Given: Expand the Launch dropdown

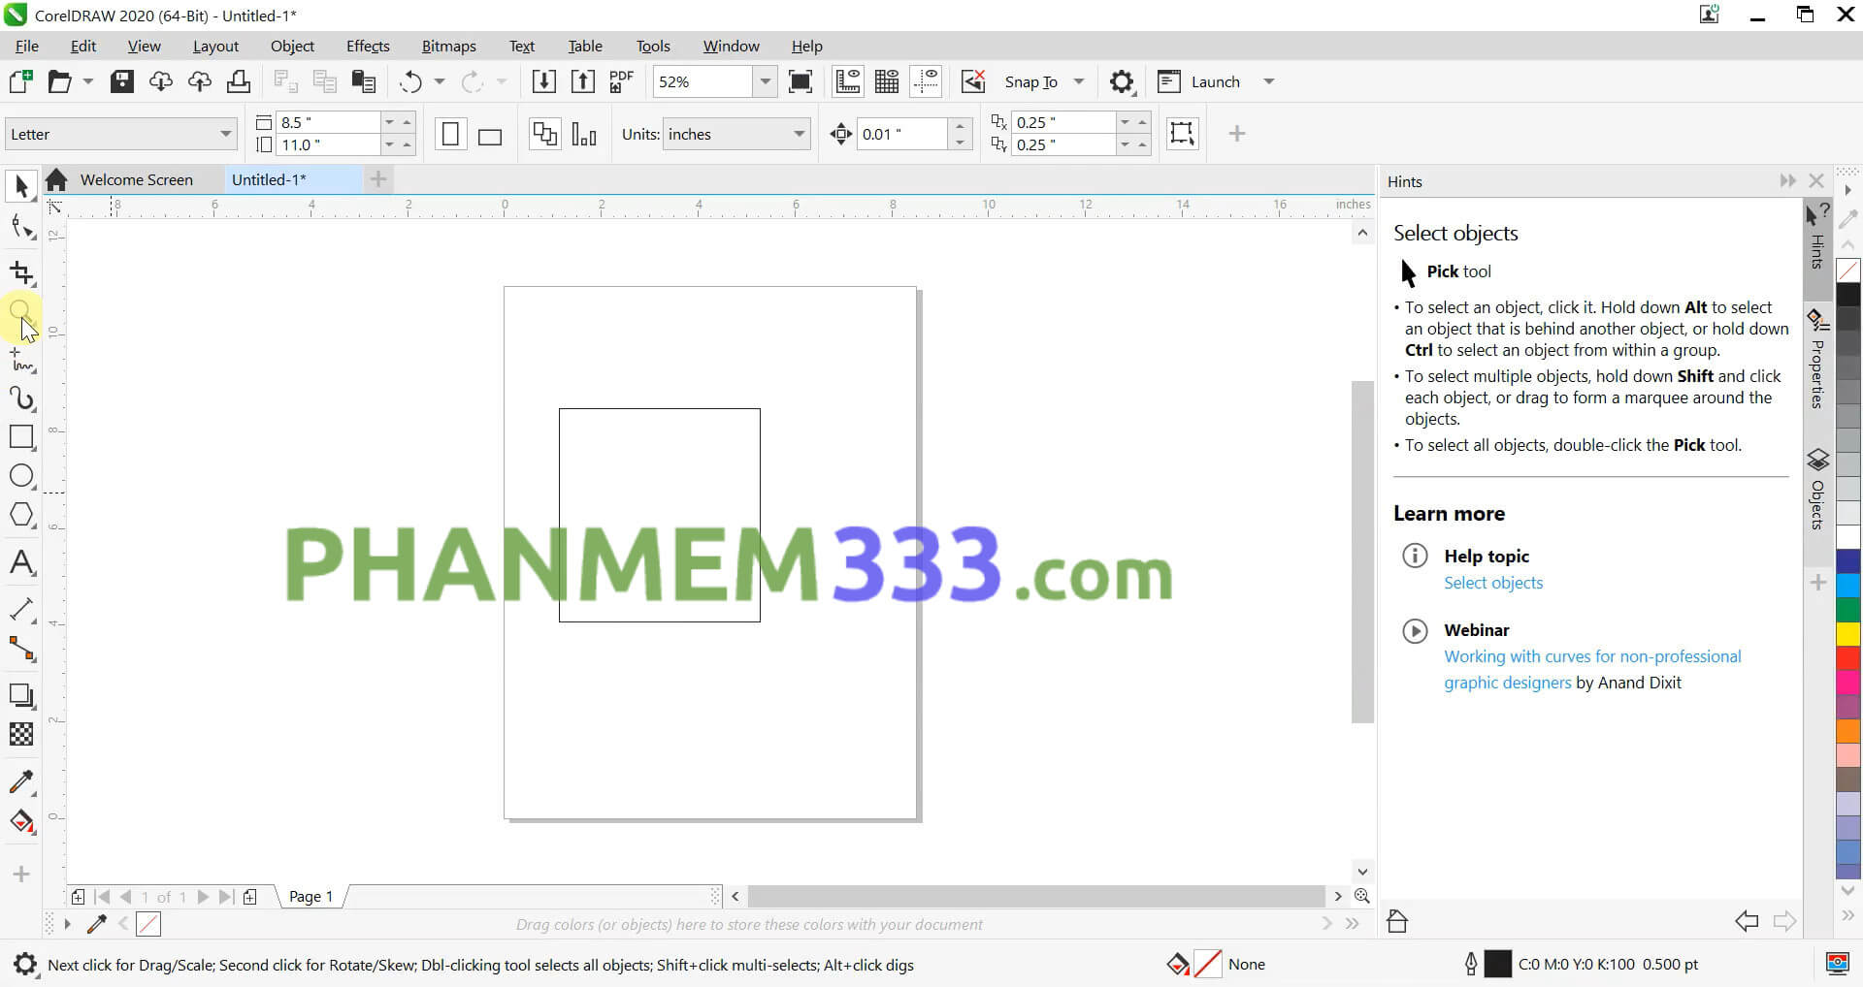Looking at the screenshot, I should click(x=1268, y=81).
